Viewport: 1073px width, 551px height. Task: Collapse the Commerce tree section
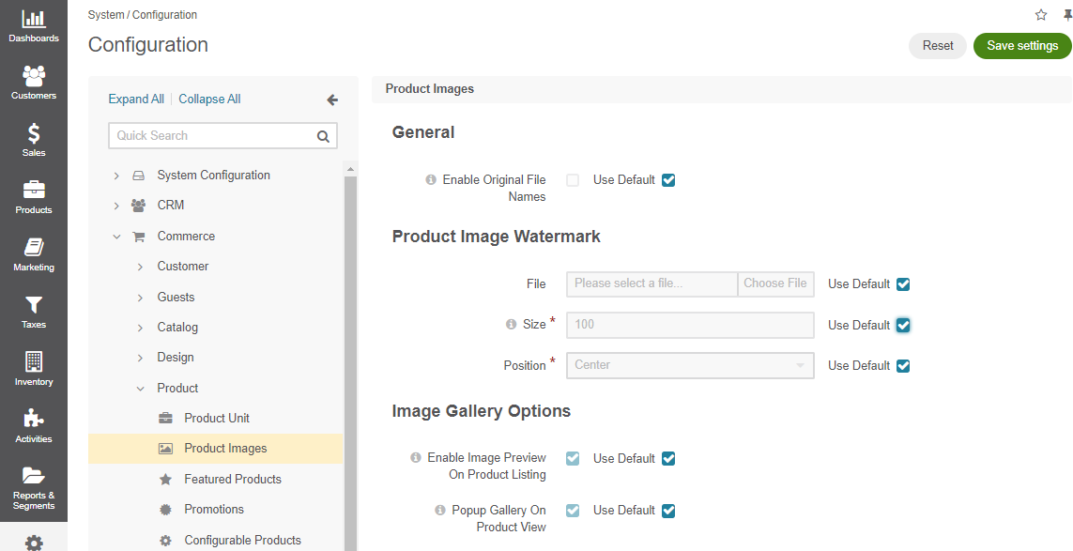pos(116,237)
